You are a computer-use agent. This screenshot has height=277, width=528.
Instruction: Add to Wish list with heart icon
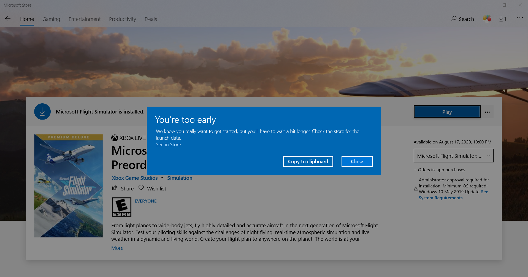tap(152, 189)
